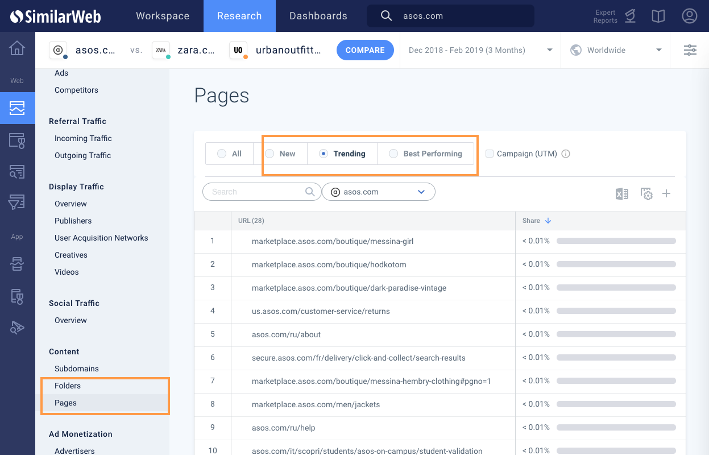Switch to the Research tab
This screenshot has height=455, width=709.
coord(239,16)
